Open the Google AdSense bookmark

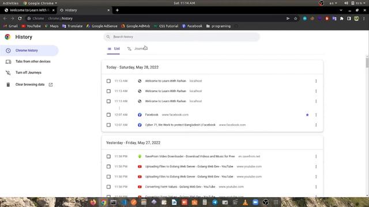(x=102, y=26)
